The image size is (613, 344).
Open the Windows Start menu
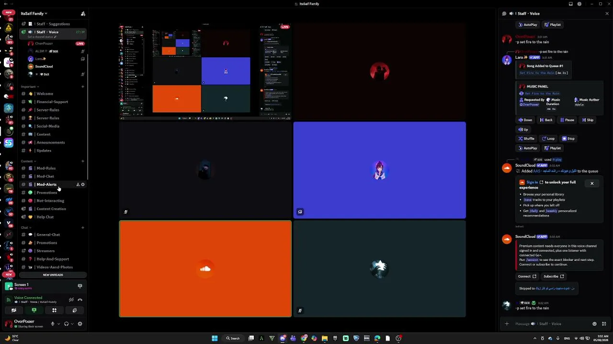pos(215,338)
